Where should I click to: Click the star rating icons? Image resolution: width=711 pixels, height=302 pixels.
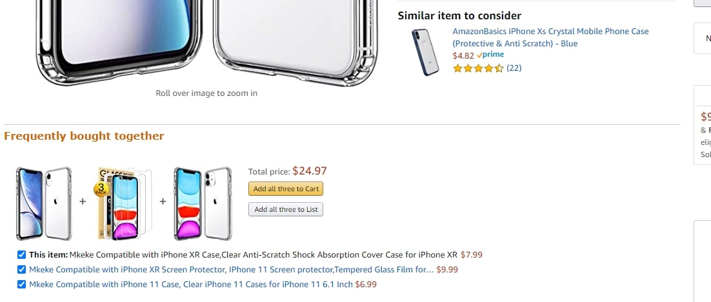pyautogui.click(x=478, y=68)
